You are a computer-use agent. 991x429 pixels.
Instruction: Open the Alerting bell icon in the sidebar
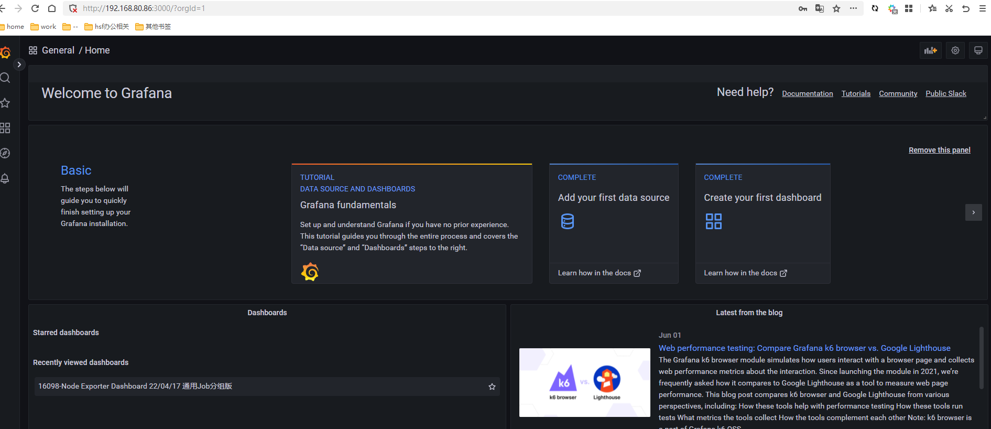pyautogui.click(x=5, y=178)
